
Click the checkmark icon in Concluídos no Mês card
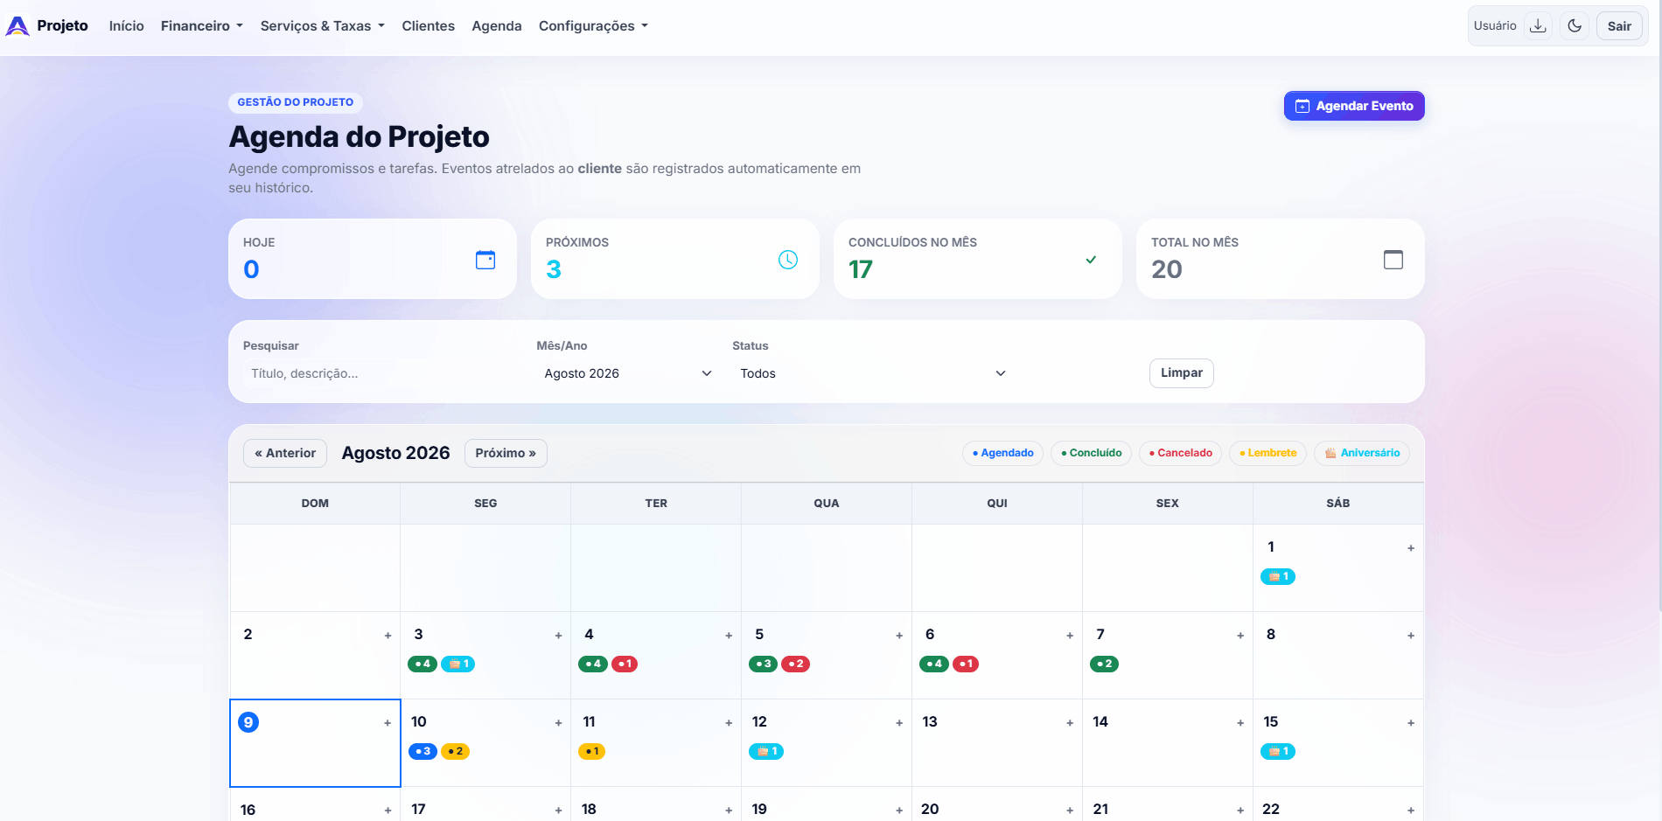coord(1091,260)
